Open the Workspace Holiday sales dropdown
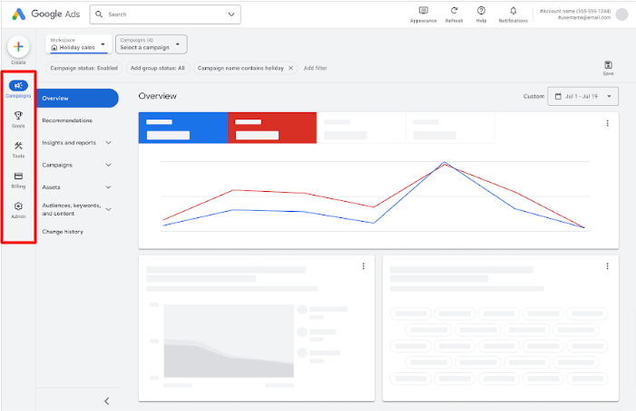 [77, 44]
